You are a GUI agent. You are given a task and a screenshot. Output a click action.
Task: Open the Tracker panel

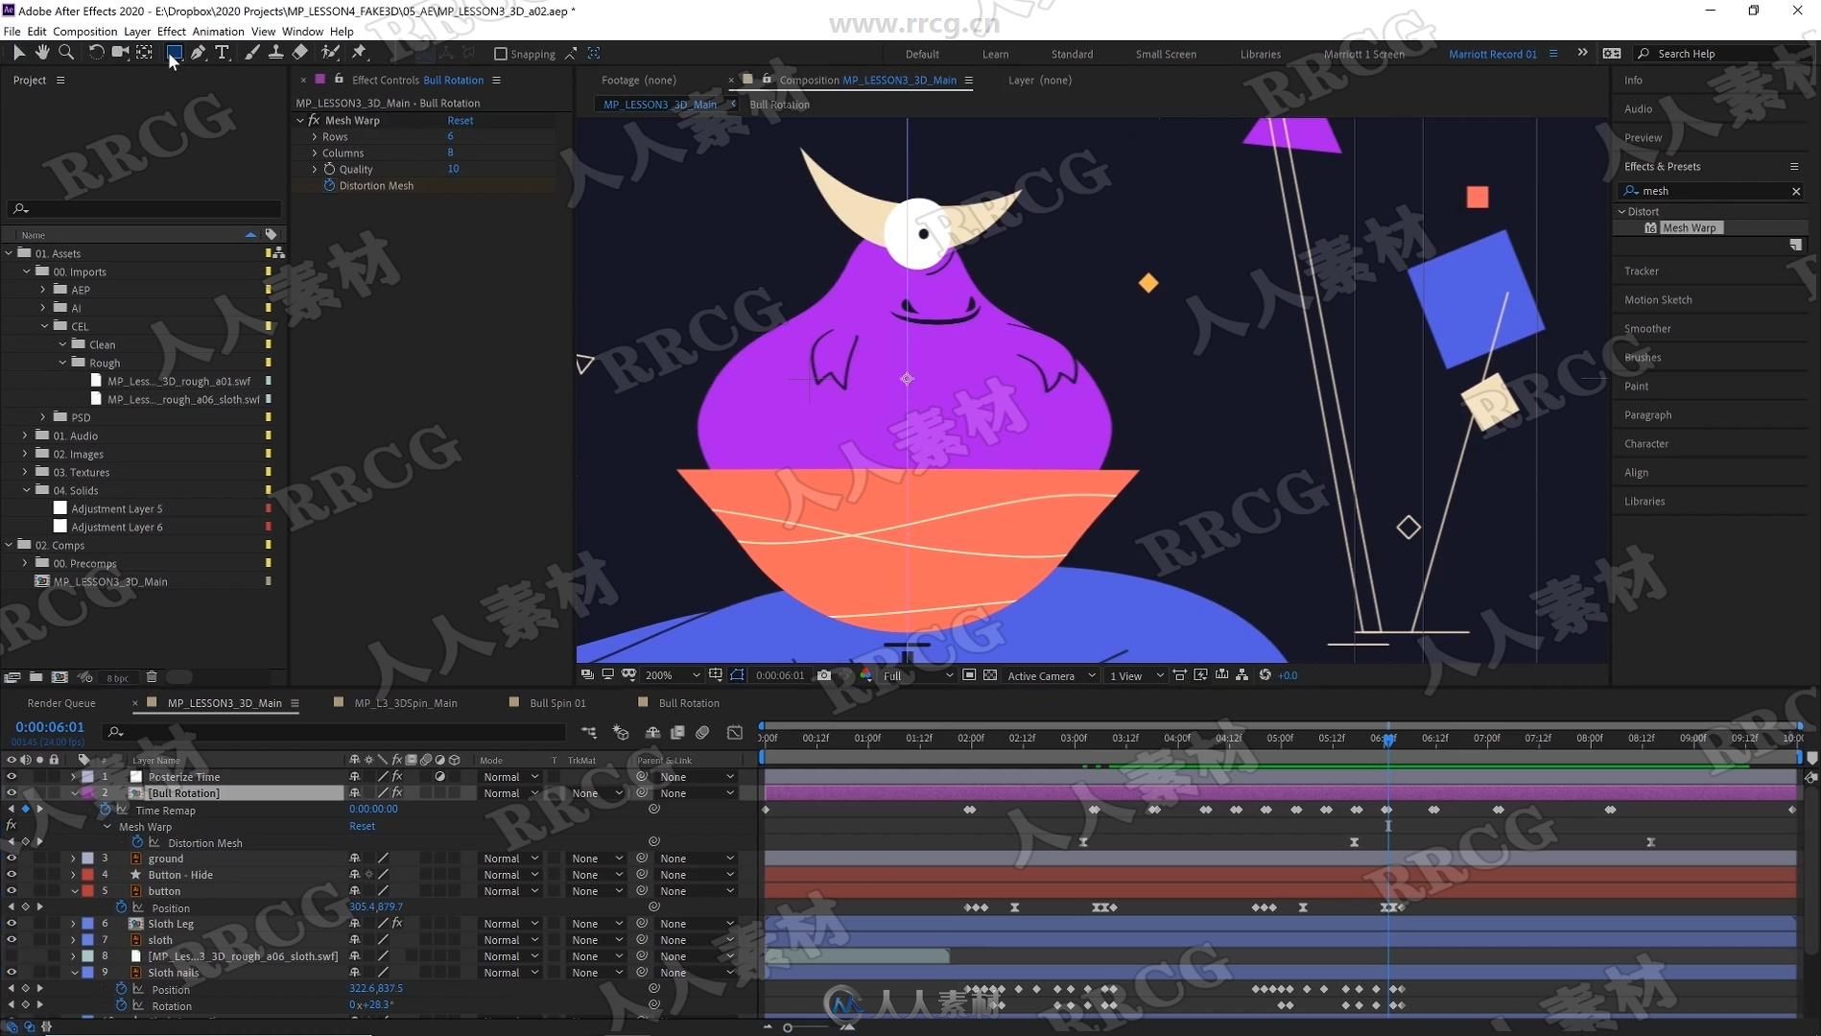[1642, 271]
